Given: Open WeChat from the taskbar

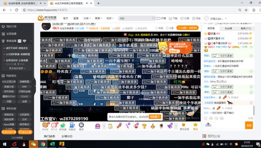Looking at the screenshot, I should point(33,144).
